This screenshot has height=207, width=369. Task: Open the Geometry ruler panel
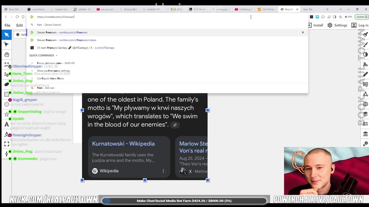pyautogui.click(x=366, y=74)
